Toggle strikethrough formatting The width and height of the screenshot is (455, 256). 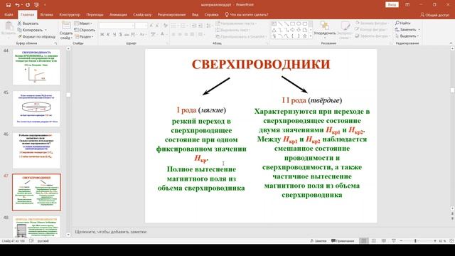tap(127, 35)
